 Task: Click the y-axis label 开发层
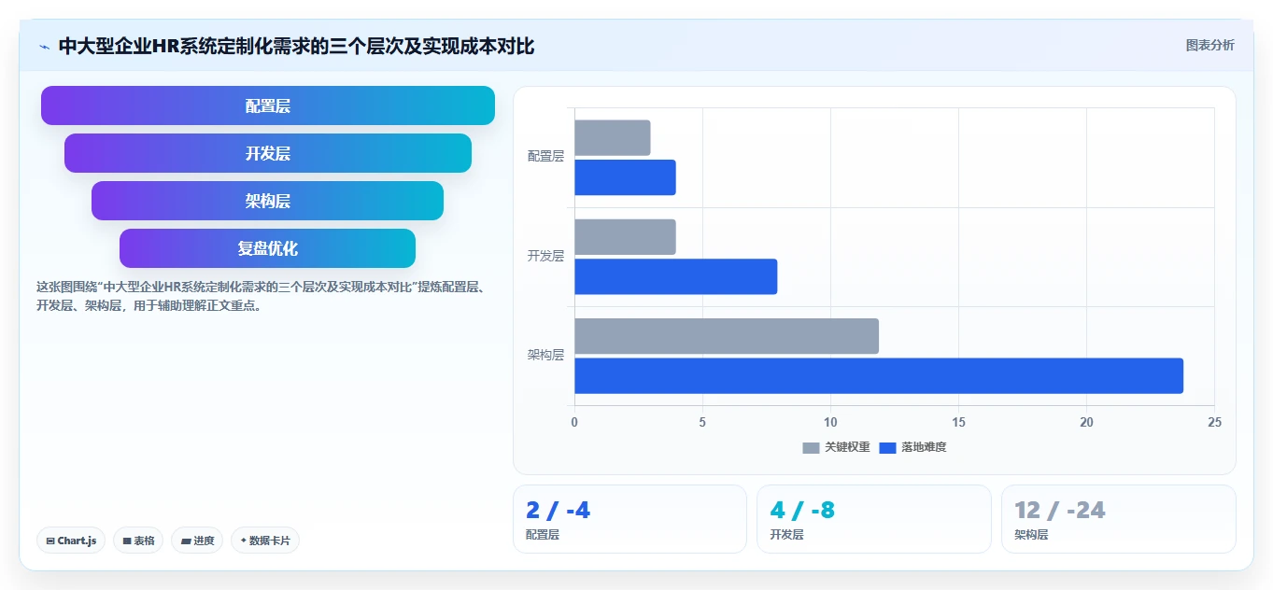[x=545, y=256]
